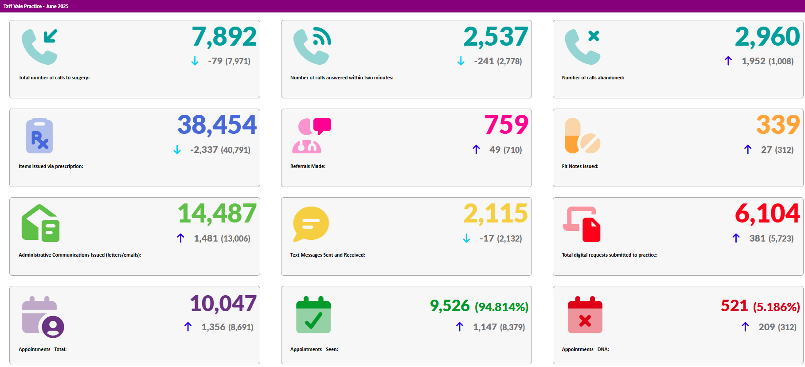Click the up arrow beside 1,952 abandoned calls
This screenshot has height=367, width=805.
click(x=728, y=61)
